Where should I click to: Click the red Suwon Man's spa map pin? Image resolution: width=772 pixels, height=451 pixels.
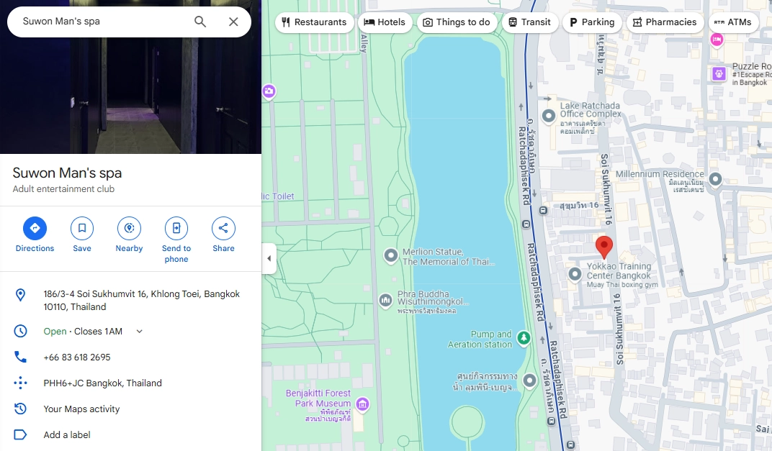604,247
